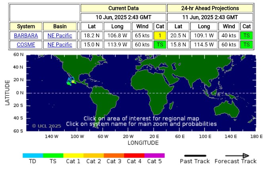265x169 pixels.
Task: Click the Cat 2 legend swatch
Action: 94,156
